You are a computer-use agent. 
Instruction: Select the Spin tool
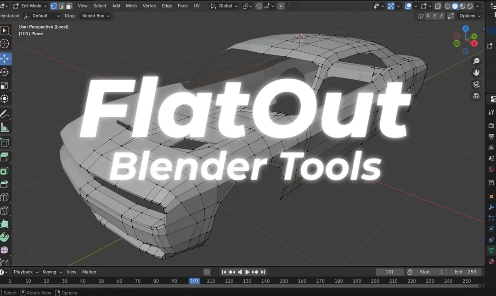click(x=5, y=237)
